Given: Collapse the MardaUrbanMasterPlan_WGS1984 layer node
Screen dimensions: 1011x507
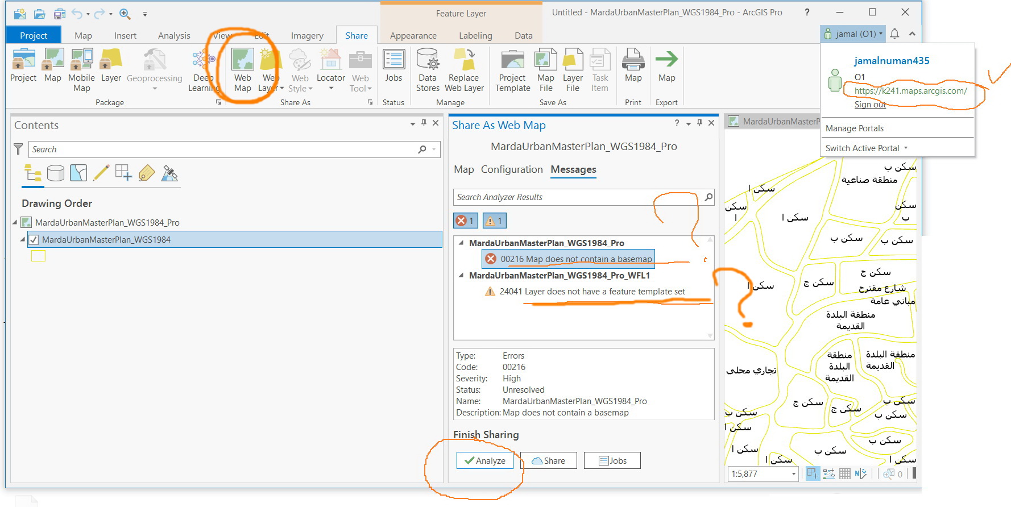Looking at the screenshot, I should pos(23,239).
